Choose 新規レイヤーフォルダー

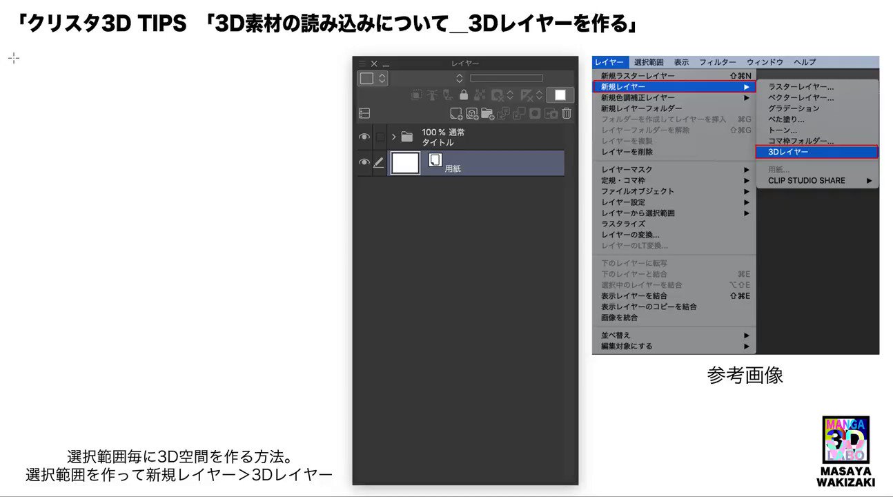click(x=674, y=108)
